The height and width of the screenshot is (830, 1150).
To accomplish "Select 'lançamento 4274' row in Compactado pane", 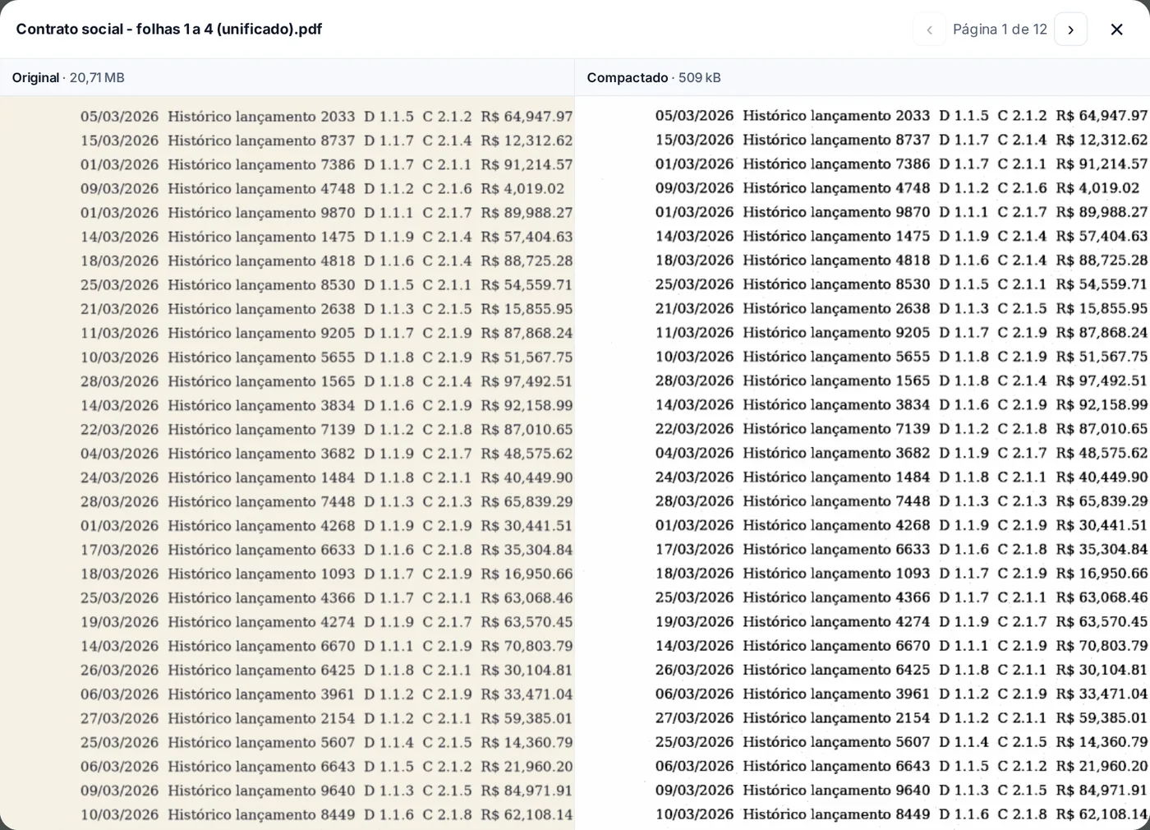I will tap(902, 621).
